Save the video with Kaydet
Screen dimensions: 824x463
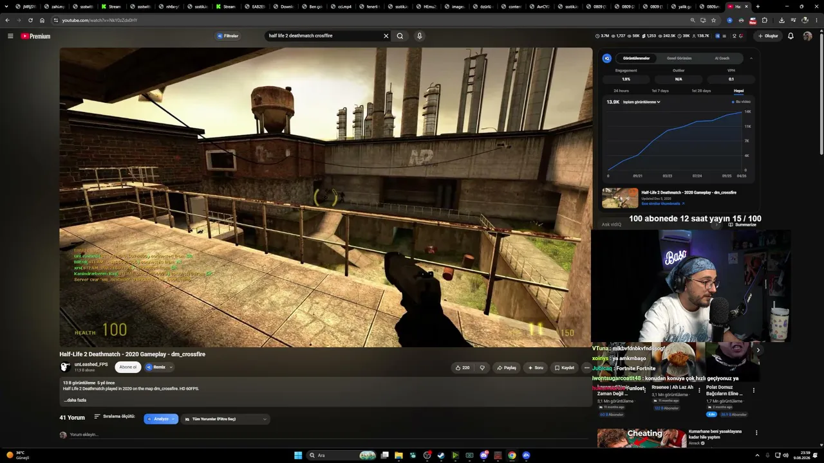click(x=565, y=368)
